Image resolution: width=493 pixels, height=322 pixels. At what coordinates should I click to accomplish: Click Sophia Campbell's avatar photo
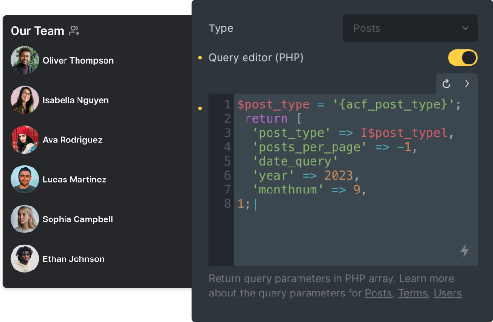[x=25, y=219]
